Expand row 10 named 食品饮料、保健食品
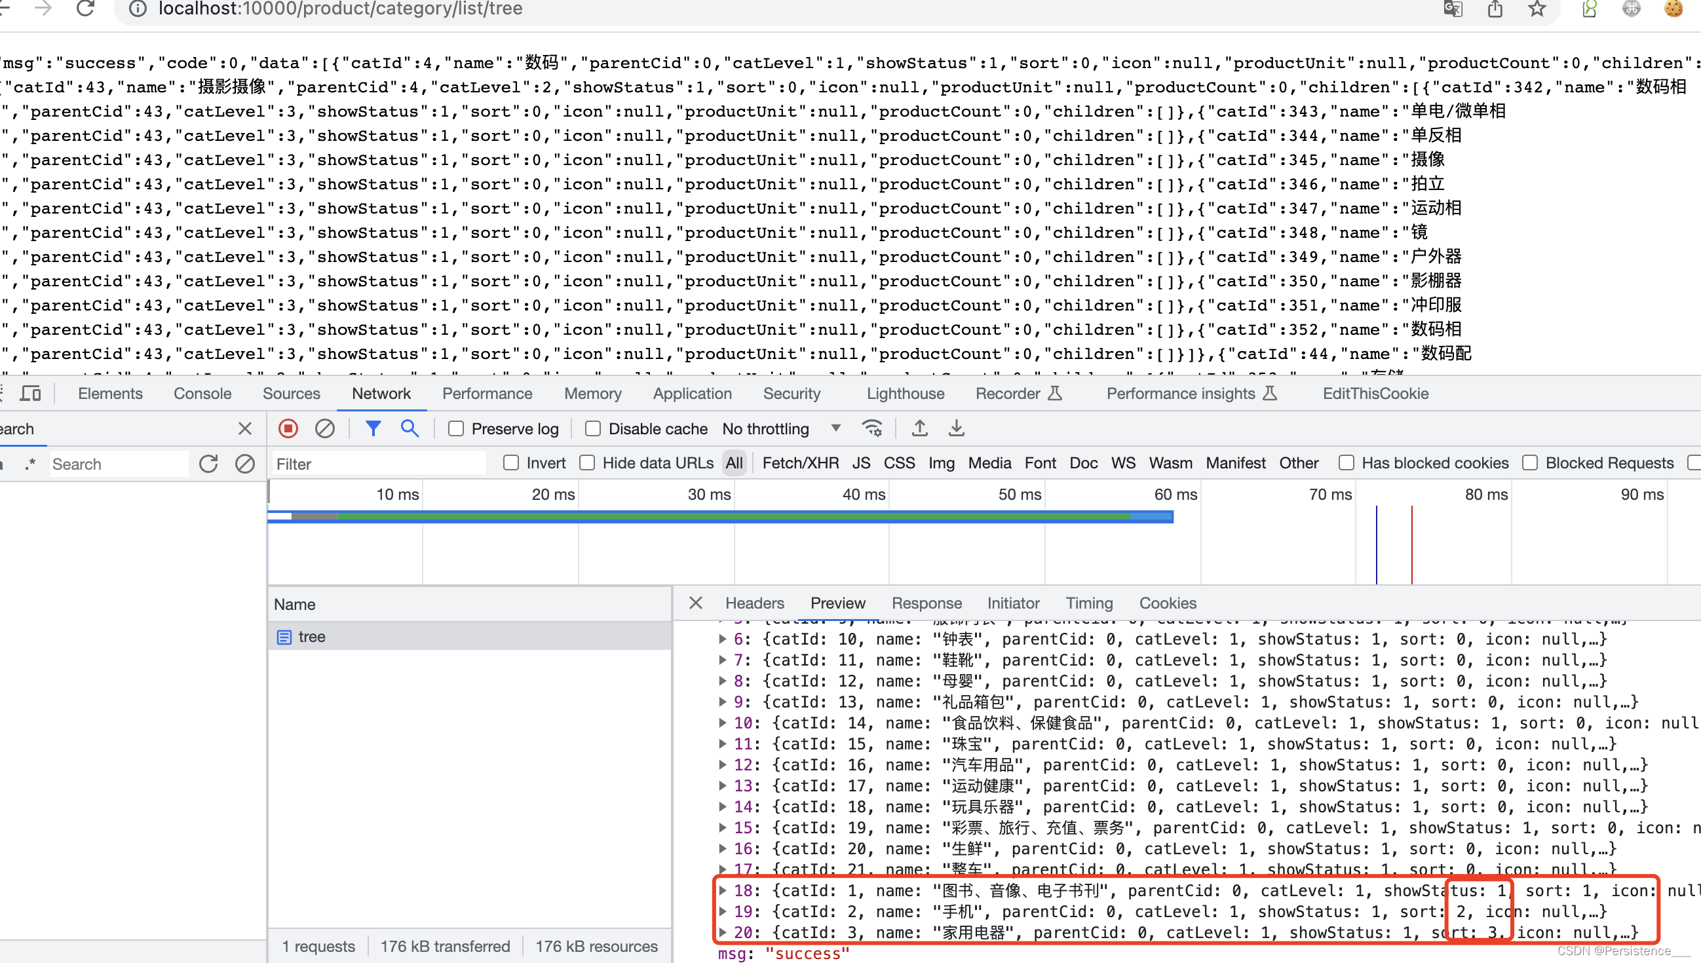 pos(722,723)
